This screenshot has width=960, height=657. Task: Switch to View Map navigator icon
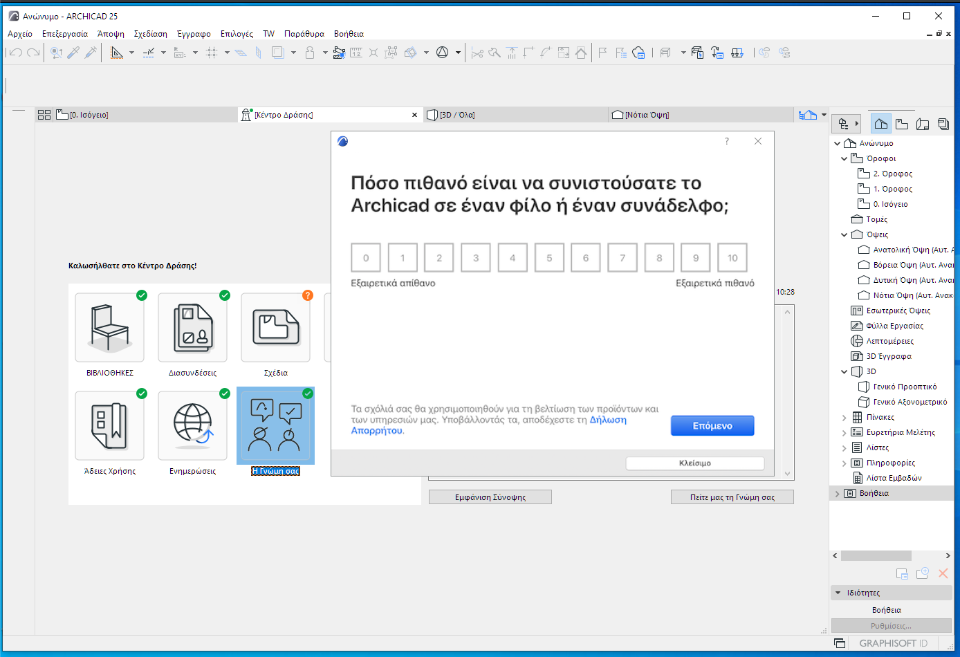tap(902, 124)
